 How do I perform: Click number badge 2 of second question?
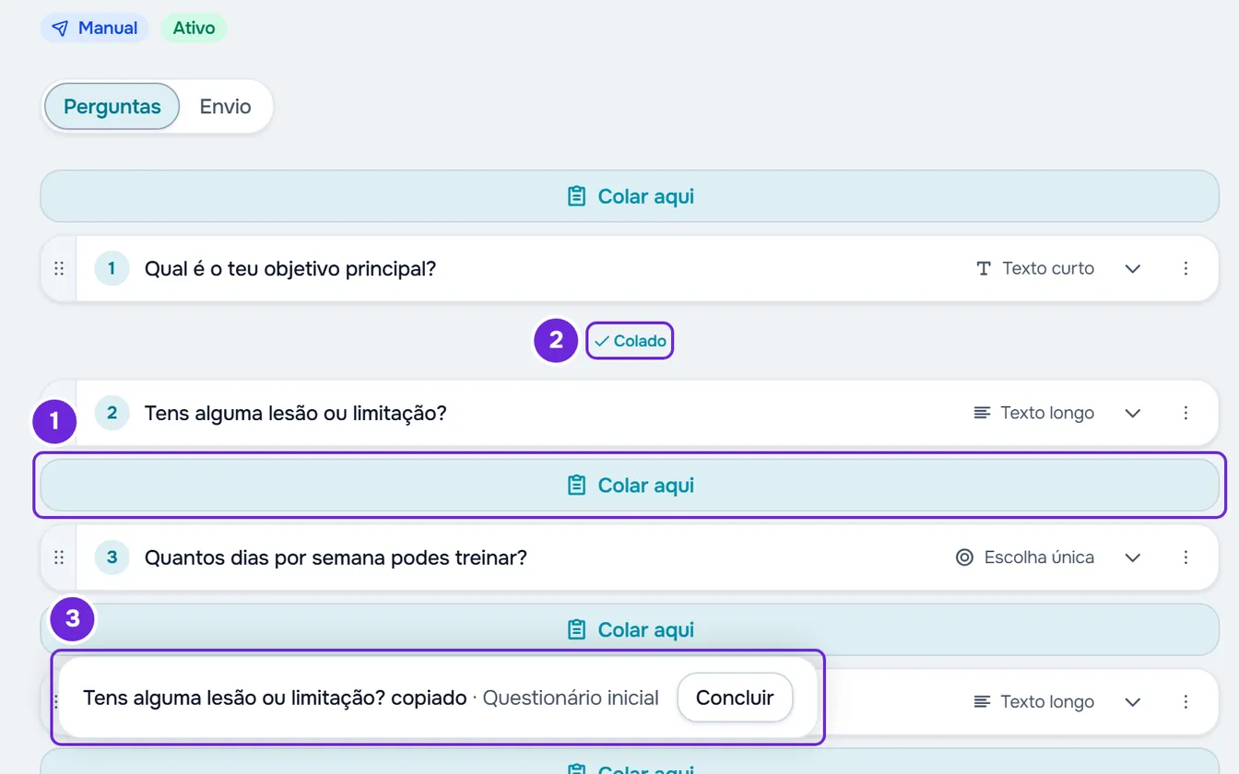(x=112, y=413)
